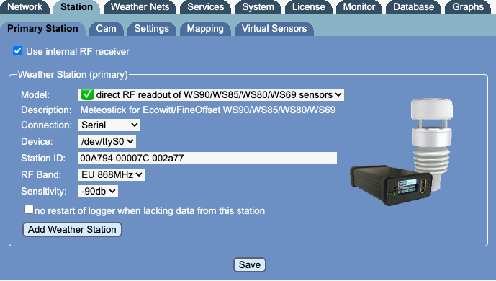Viewport: 496px width, 281px height.
Task: Click the Description: label
Action: [x=46, y=110]
